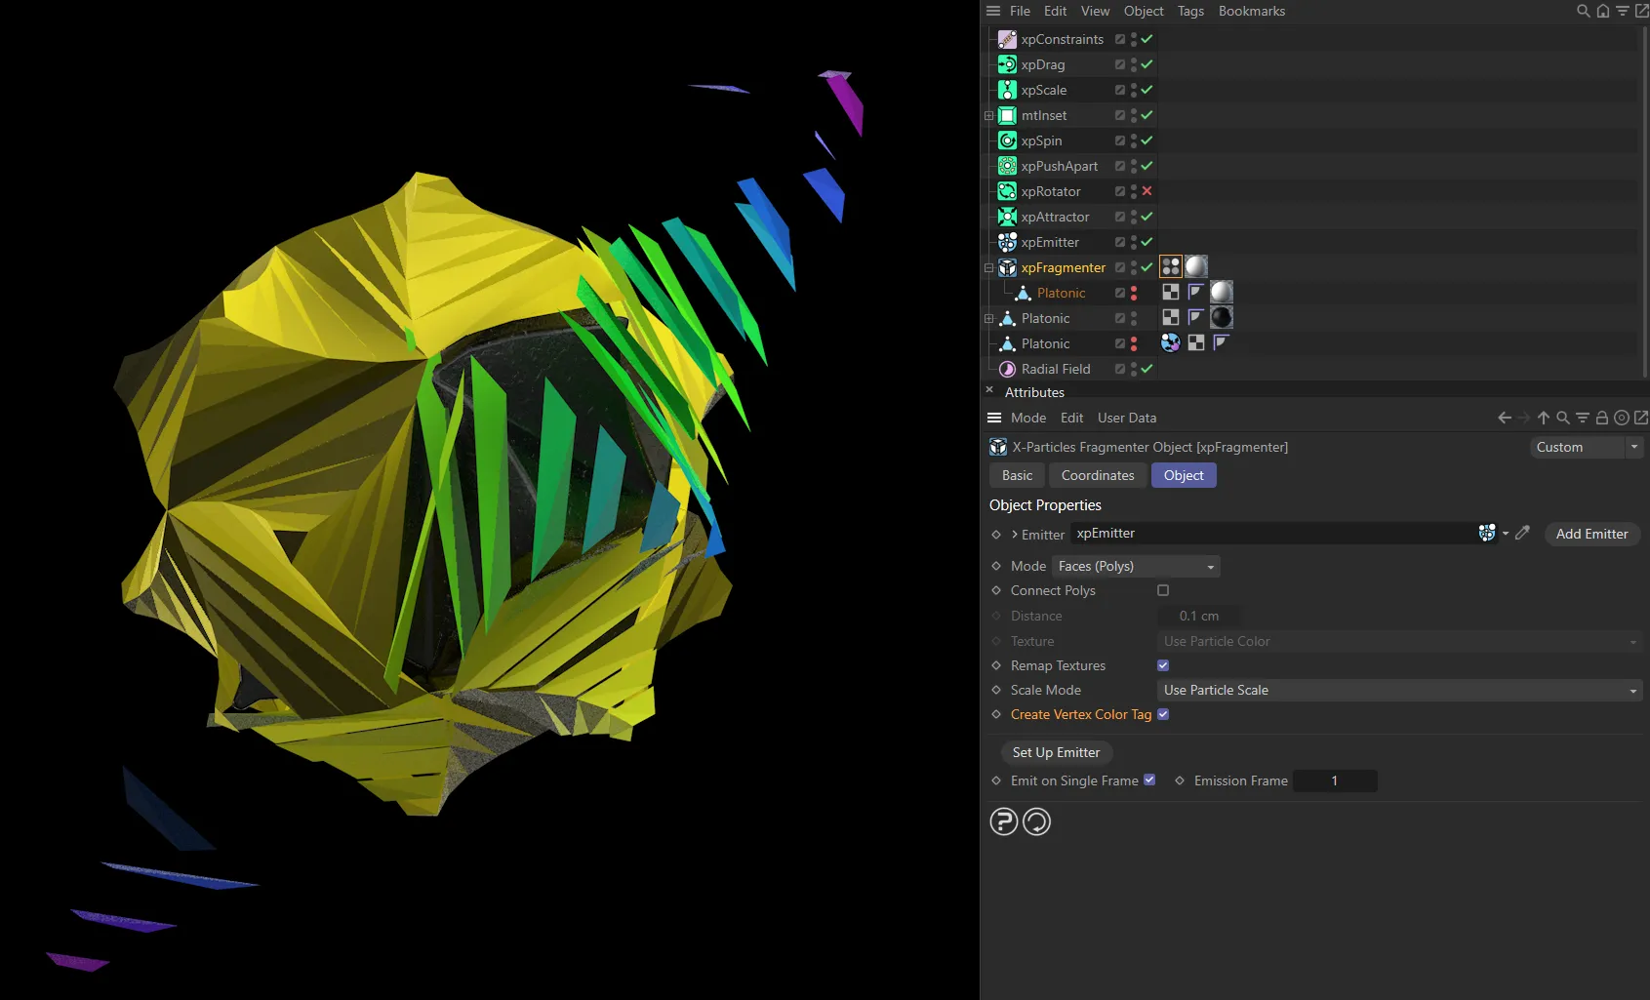Click the xpFragmenter particle tag icon
Screen dimensions: 1650x1000
click(1171, 266)
